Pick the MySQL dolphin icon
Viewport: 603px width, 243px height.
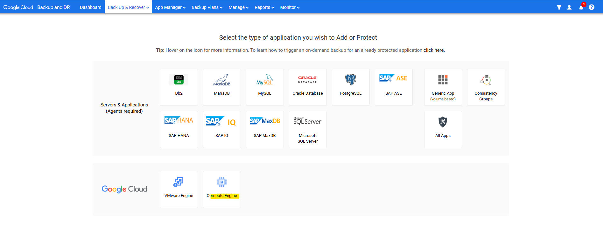click(x=265, y=80)
